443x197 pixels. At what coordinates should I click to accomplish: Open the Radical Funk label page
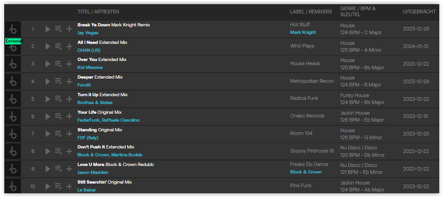pyautogui.click(x=304, y=98)
